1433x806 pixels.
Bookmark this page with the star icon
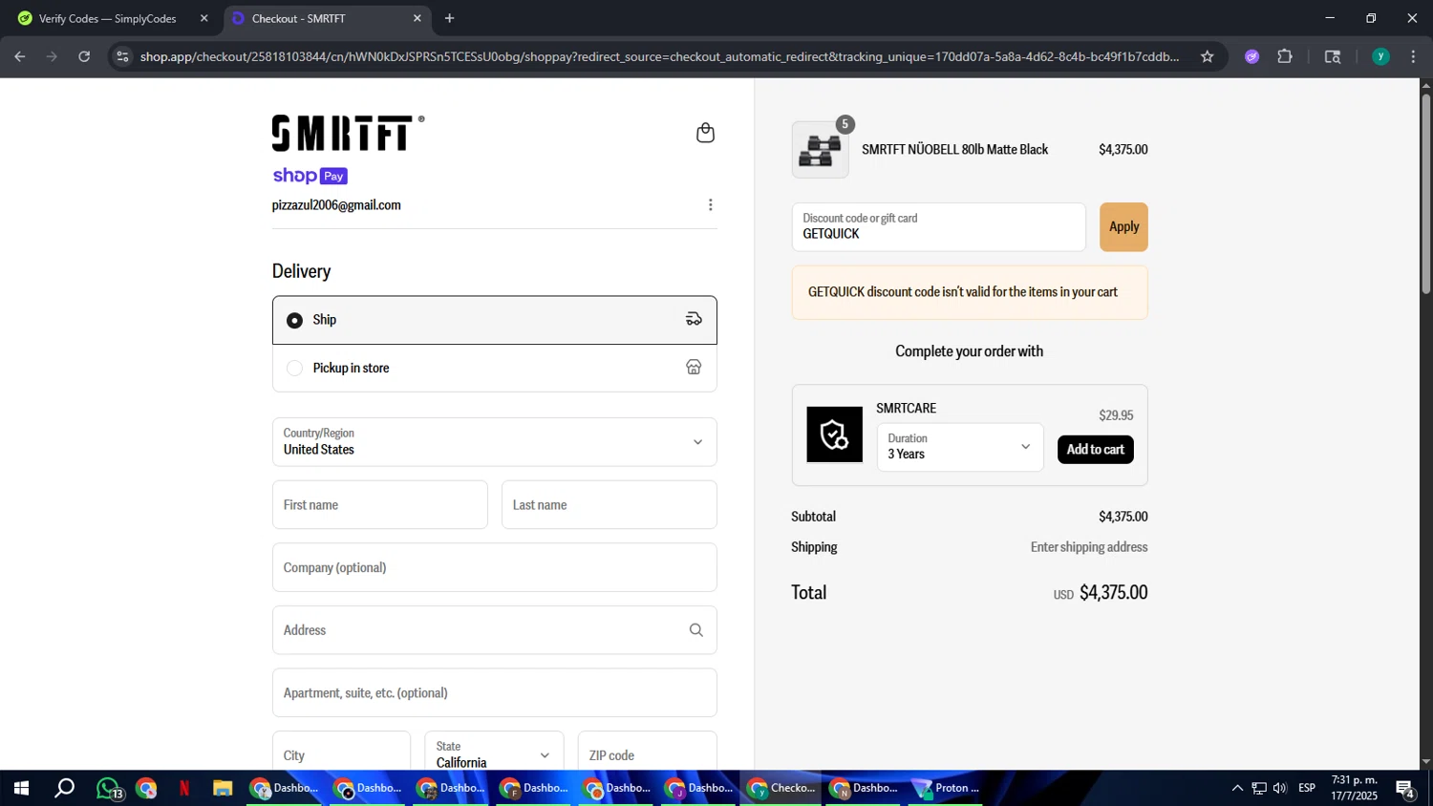pos(1207,56)
